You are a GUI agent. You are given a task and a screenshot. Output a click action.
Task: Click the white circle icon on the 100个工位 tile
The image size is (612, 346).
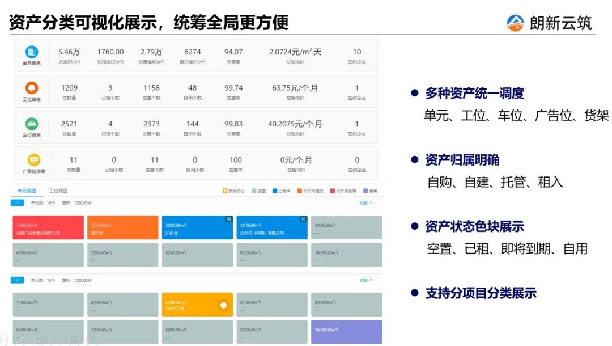pyautogui.click(x=223, y=305)
